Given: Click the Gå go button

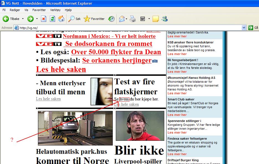Looking at the screenshot, I should pyautogui.click(x=253, y=28).
